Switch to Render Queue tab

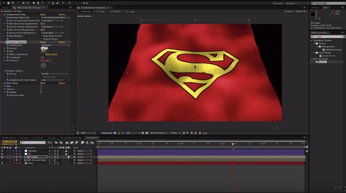click(x=8, y=138)
